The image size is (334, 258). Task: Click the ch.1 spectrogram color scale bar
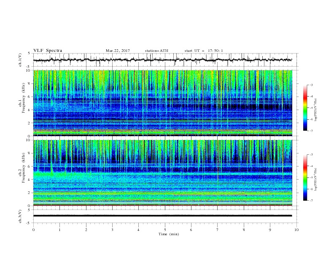tap(305, 107)
